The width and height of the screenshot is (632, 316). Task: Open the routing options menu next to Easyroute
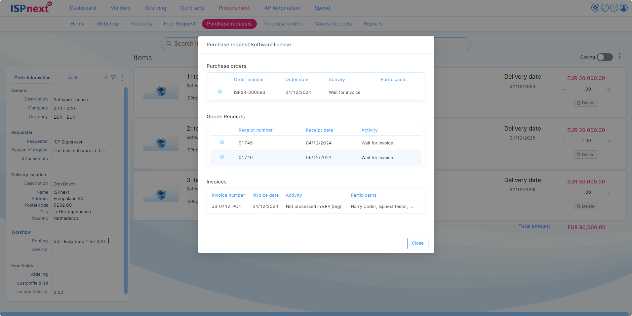tap(109, 241)
